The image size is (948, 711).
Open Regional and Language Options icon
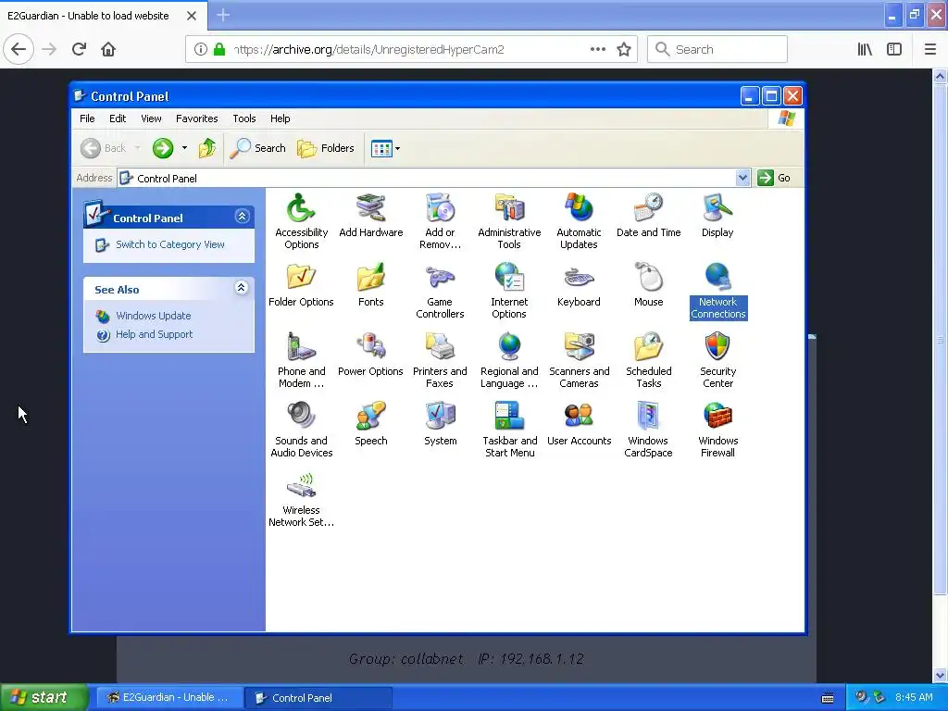pos(509,360)
